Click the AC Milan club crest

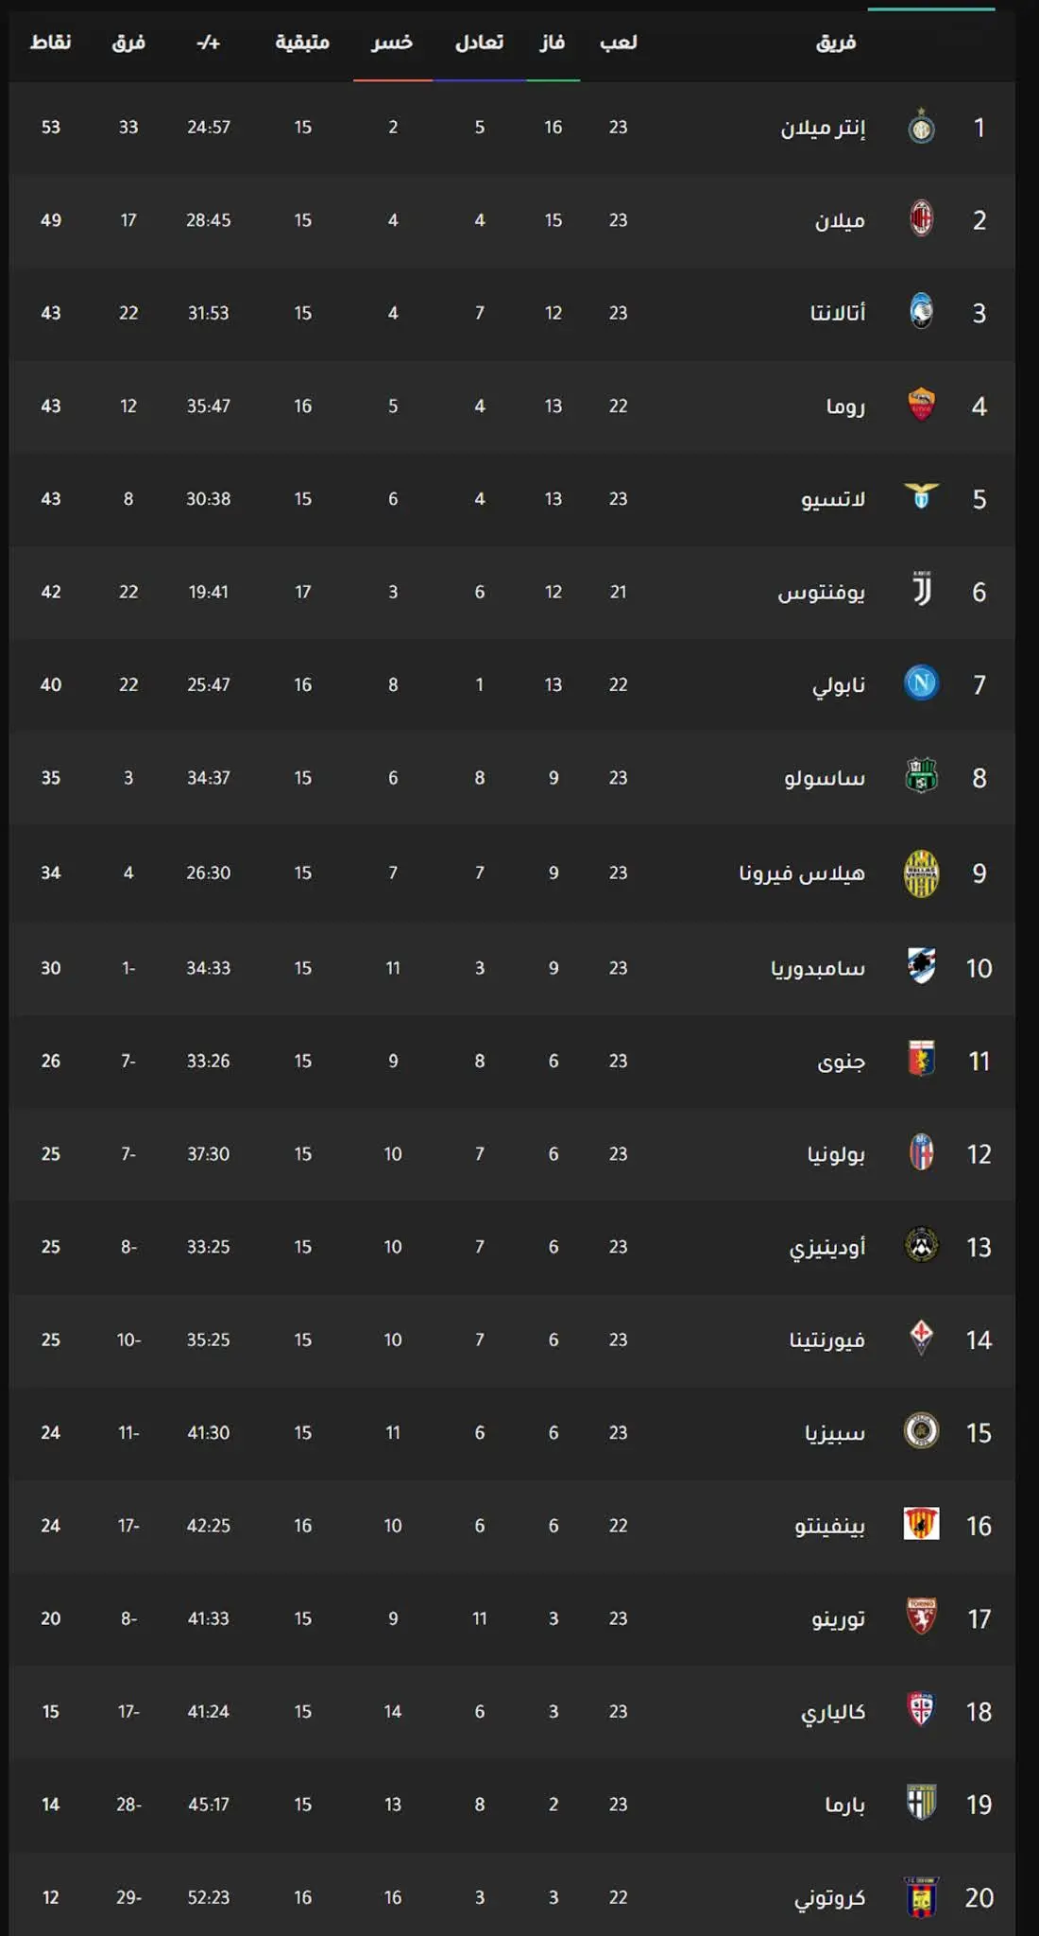pyautogui.click(x=921, y=219)
